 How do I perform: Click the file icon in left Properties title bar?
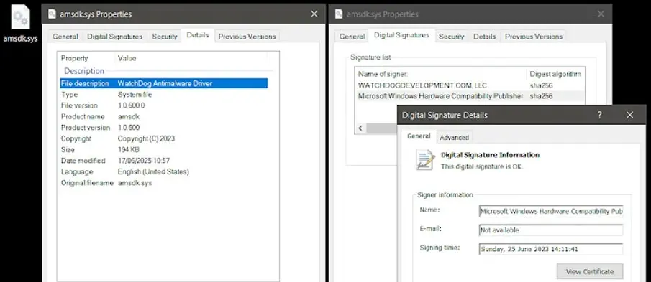point(52,14)
